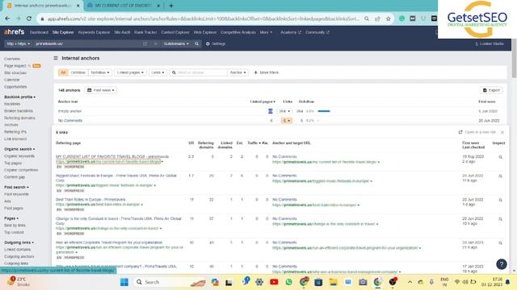Image resolution: width=517 pixels, height=290 pixels.
Task: Open Overview in left sidebar
Action: point(12,59)
